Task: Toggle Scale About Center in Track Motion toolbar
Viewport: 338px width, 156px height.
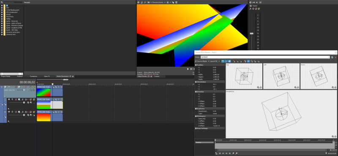Action: coord(248,61)
